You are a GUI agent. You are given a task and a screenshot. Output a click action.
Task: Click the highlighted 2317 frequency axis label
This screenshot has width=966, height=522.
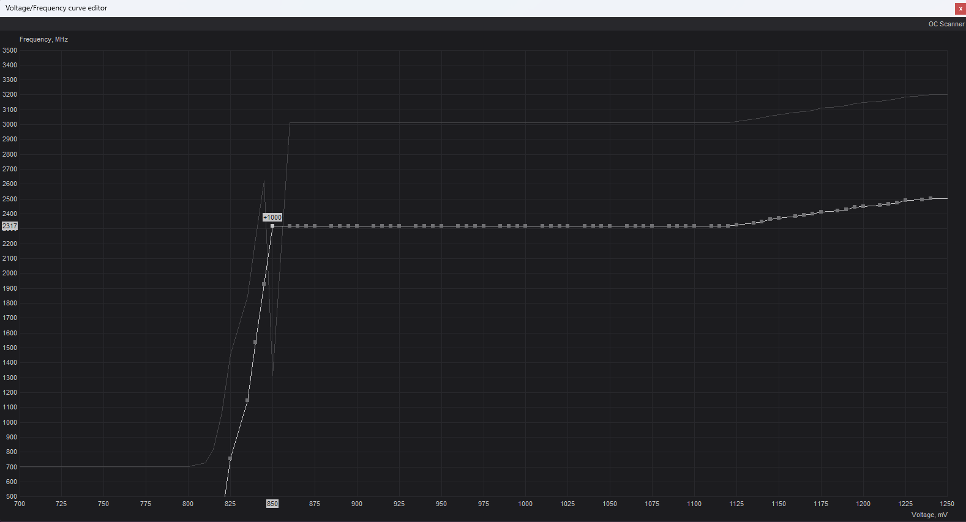10,226
